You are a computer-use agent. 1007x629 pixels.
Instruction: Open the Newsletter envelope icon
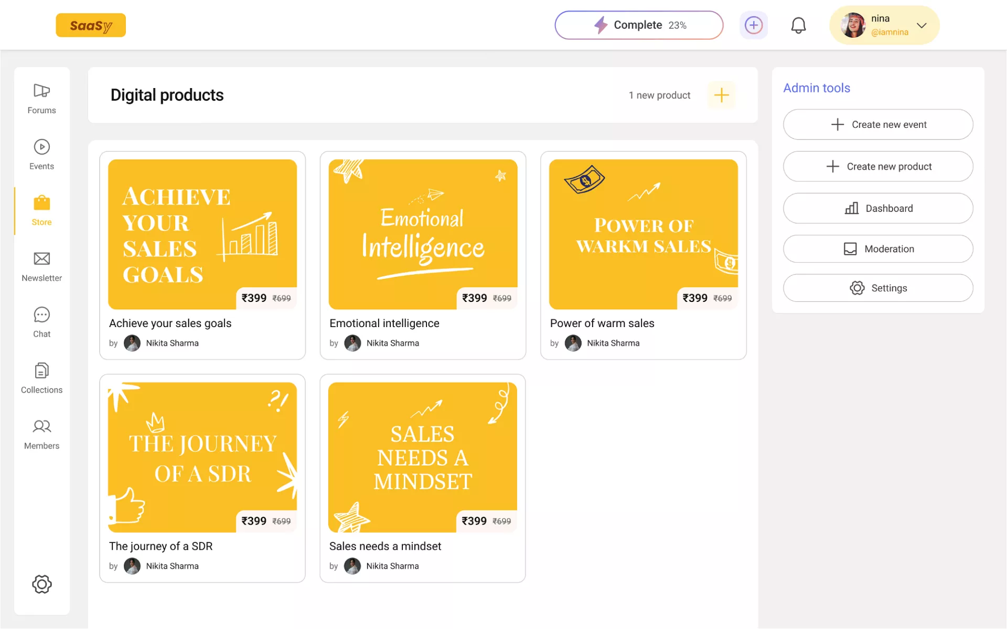[41, 259]
